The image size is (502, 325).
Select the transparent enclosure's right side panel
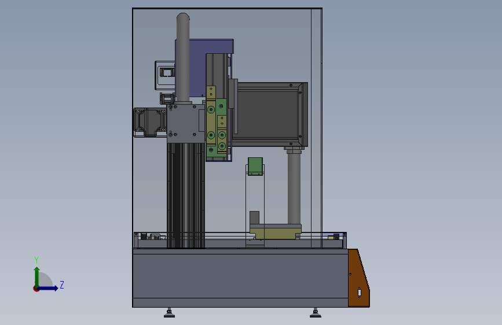[x=317, y=128]
